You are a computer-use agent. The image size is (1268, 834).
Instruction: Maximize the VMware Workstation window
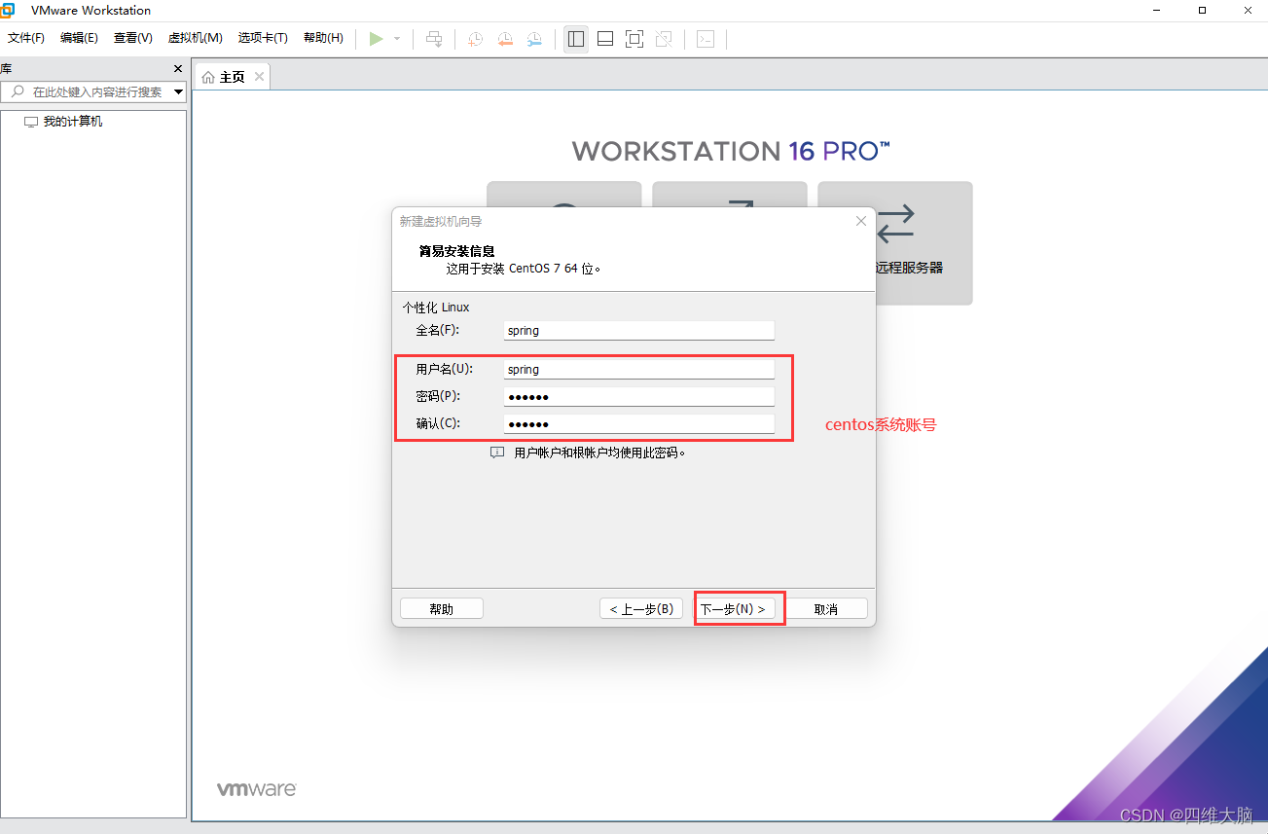click(1202, 11)
